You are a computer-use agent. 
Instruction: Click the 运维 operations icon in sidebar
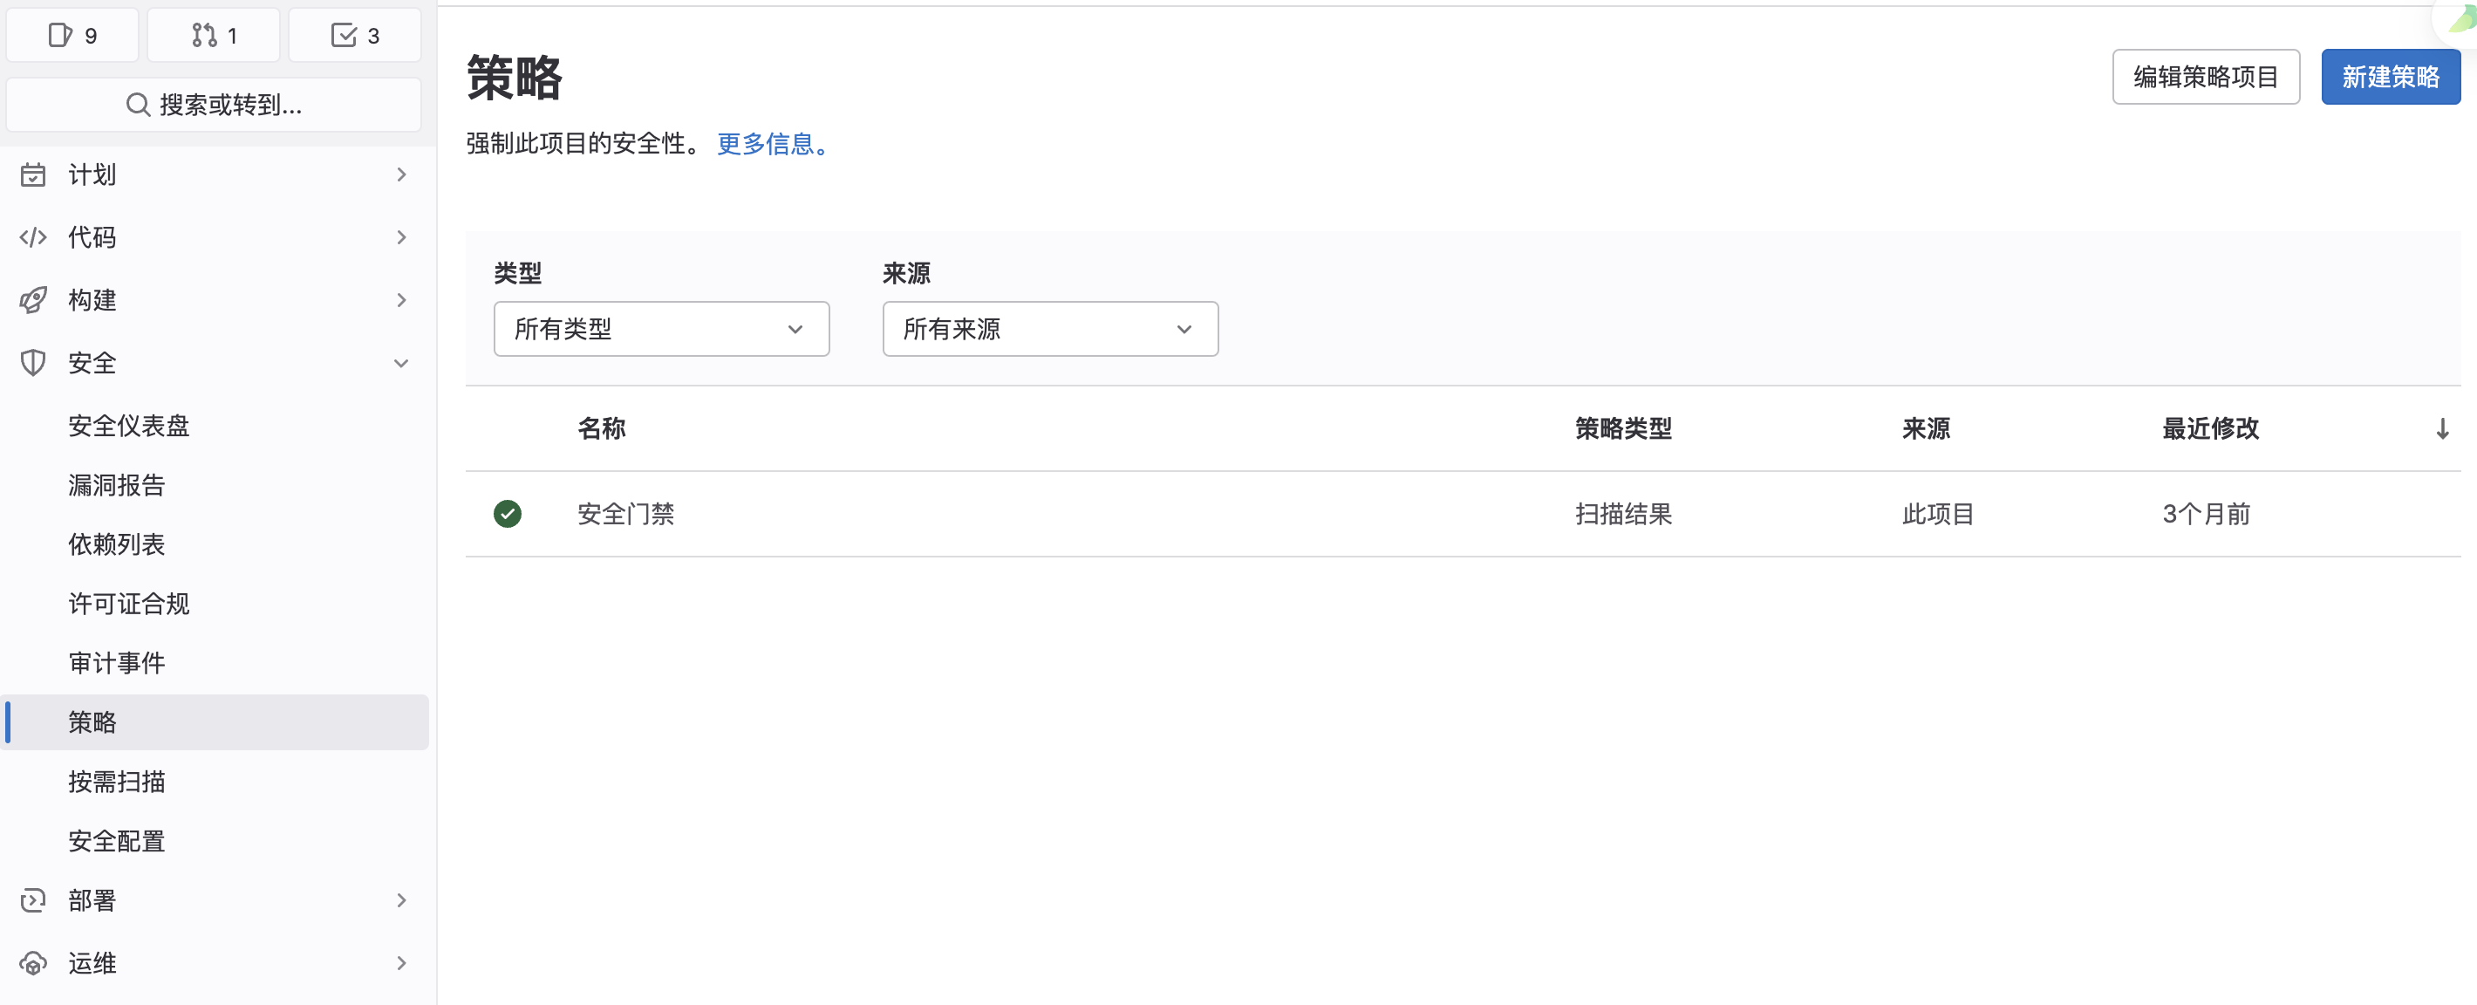coord(32,962)
